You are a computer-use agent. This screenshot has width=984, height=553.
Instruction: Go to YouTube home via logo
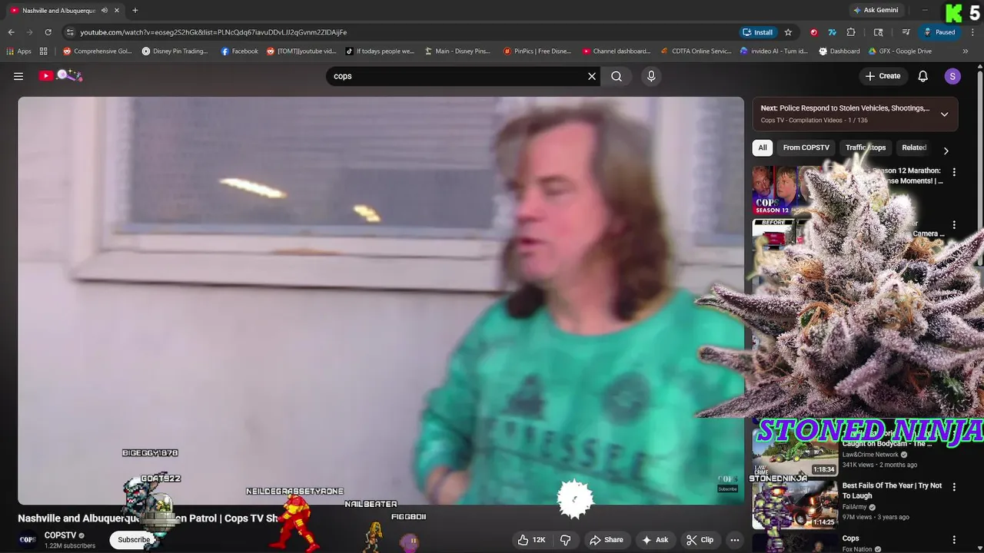61,75
